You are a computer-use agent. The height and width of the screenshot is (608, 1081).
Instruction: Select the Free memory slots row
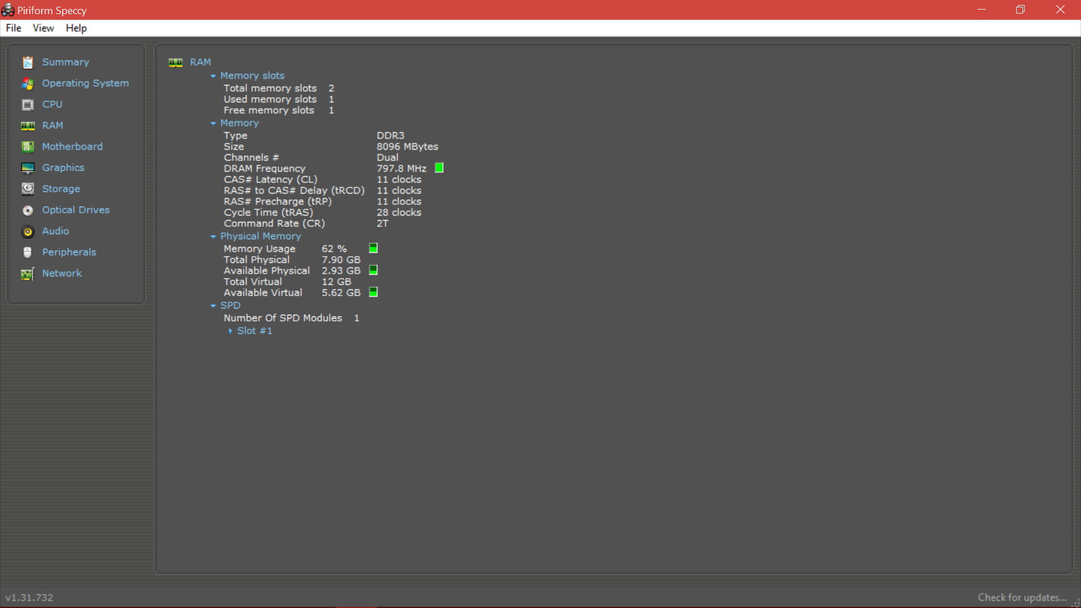[x=279, y=110]
